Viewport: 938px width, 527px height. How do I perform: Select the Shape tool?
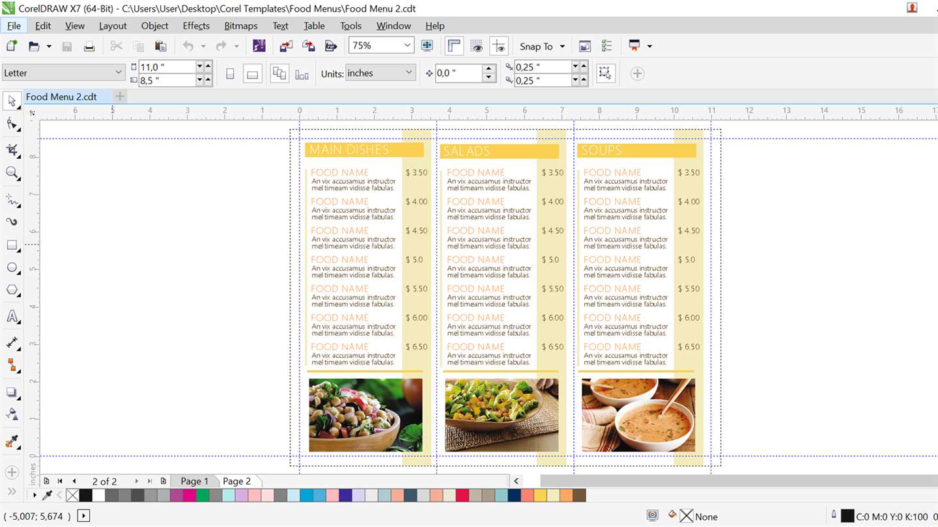(12, 124)
